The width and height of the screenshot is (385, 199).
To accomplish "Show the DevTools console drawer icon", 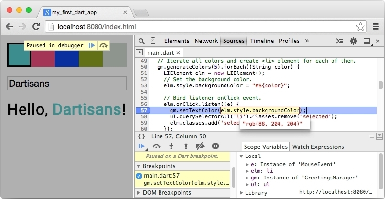I will 340,41.
